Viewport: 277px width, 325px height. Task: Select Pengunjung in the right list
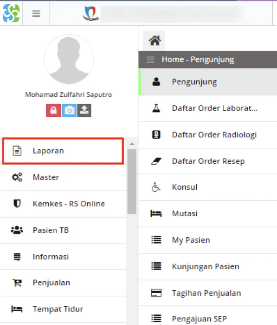coord(208,82)
